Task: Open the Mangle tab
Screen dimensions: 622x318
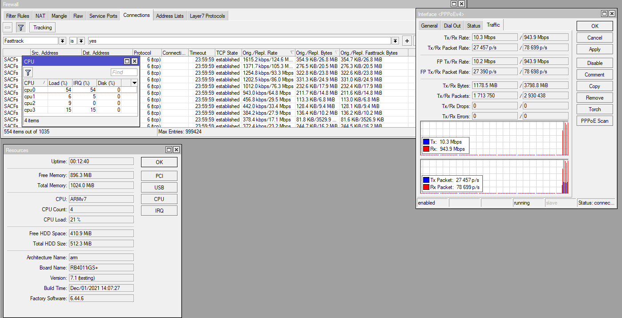Action: coord(59,16)
